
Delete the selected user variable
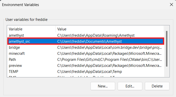[x=157, y=86]
